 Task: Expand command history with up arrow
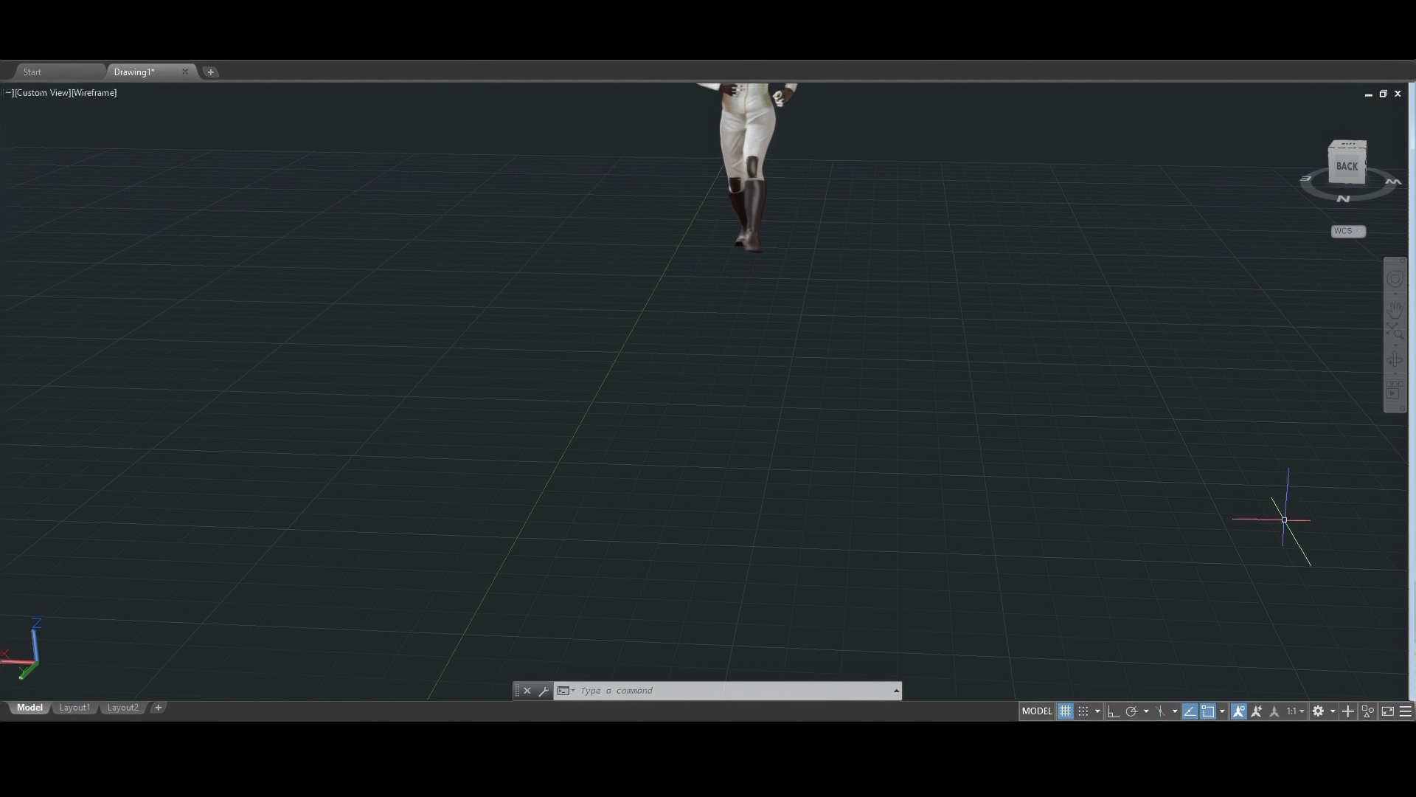(x=896, y=691)
